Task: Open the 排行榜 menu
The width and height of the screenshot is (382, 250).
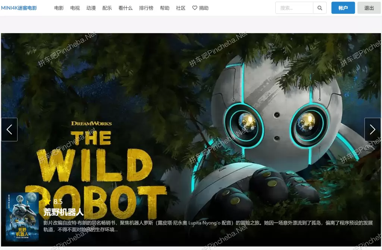Action: [x=146, y=8]
